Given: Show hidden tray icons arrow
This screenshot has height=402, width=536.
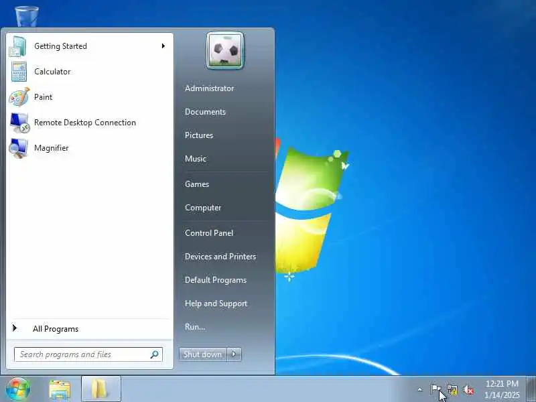Looking at the screenshot, I should pos(420,389).
